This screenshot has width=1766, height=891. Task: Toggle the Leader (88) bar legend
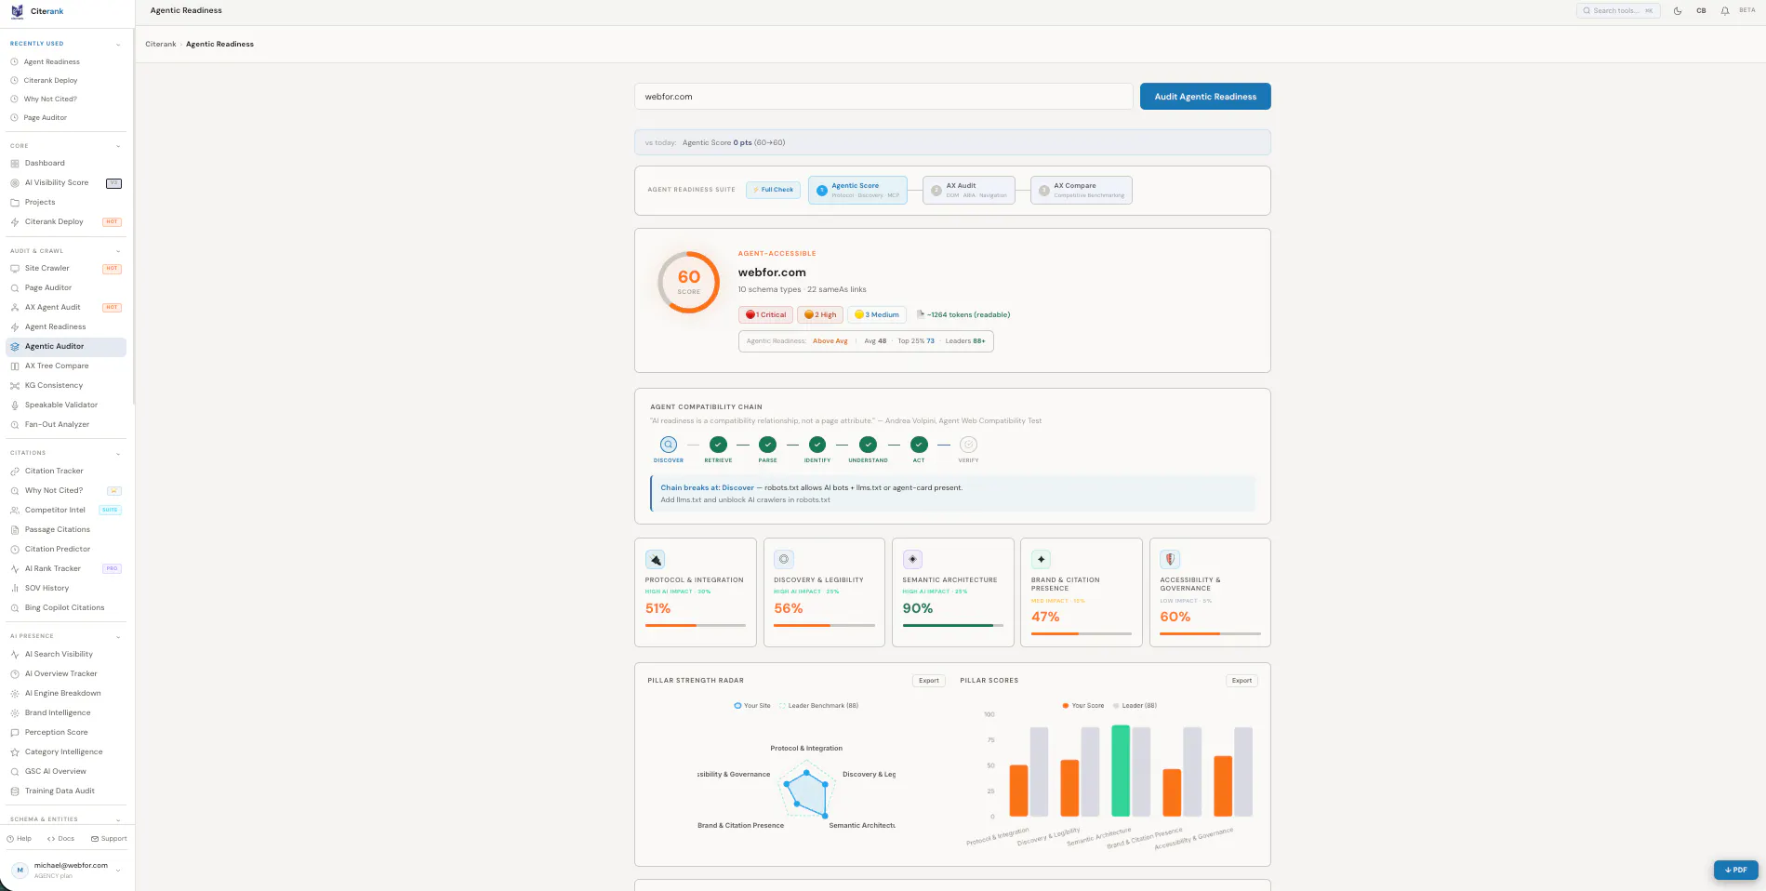click(x=1135, y=706)
